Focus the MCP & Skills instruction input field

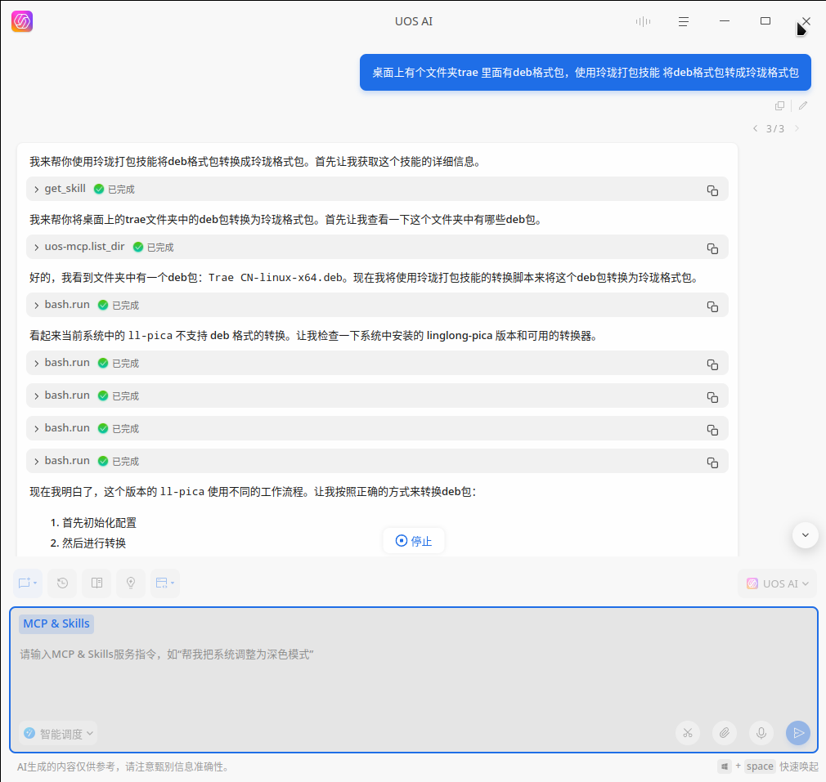414,679
